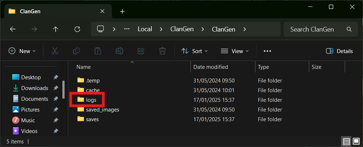Screen dimensions: 363x147
Task: Open the Sort dropdown menu
Action: [x=195, y=51]
